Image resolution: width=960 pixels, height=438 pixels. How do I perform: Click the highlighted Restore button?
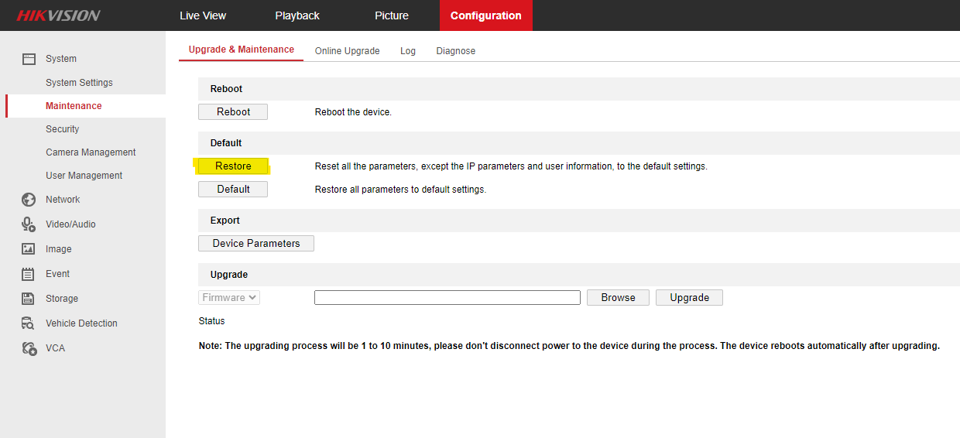(233, 166)
